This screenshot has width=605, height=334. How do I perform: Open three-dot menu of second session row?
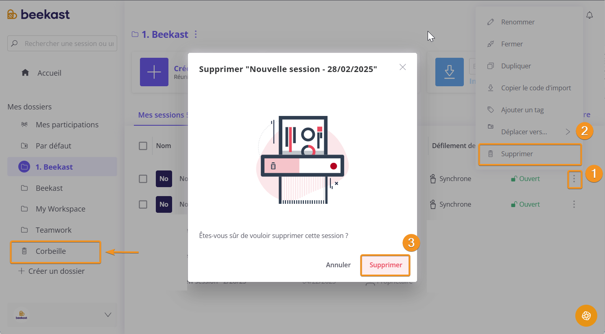[x=574, y=204]
